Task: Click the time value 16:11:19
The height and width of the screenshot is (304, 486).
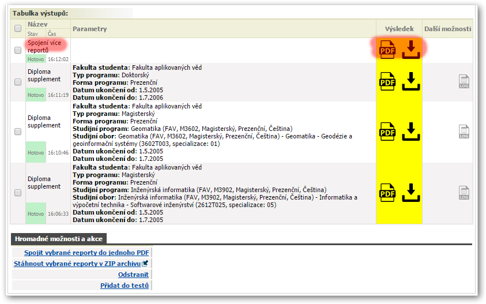Action: (58, 95)
